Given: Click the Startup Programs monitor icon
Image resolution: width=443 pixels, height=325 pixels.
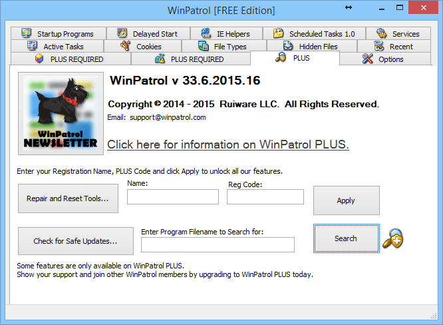Looking at the screenshot, I should [x=27, y=33].
